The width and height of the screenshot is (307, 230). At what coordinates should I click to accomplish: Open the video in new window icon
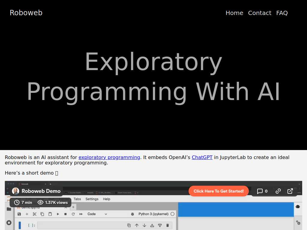click(x=290, y=191)
